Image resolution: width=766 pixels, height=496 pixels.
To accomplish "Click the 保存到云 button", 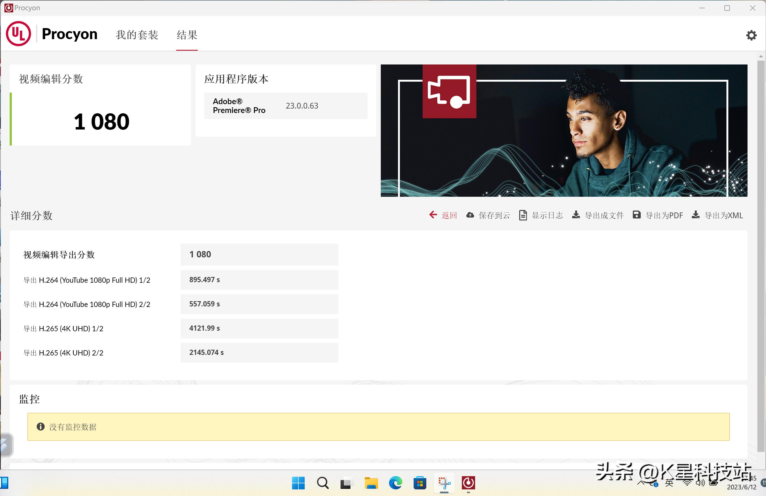I will [x=494, y=215].
